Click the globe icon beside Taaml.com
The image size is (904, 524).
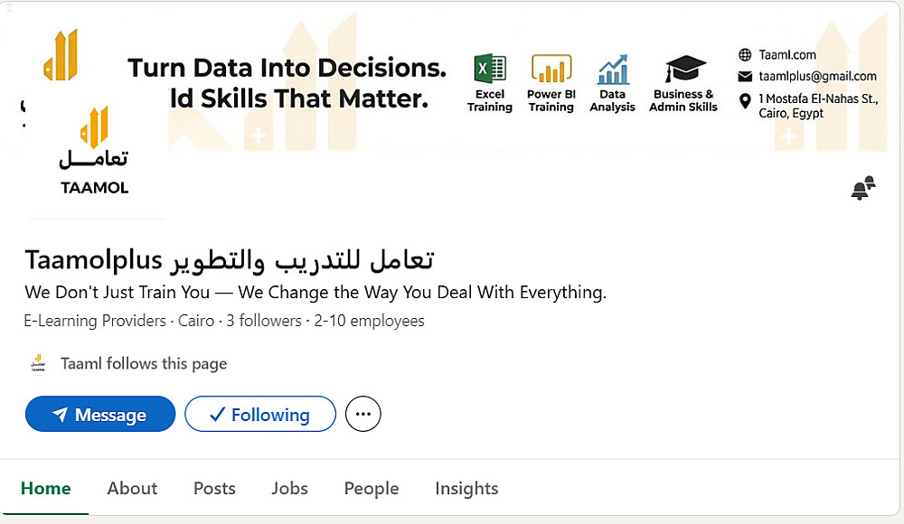click(745, 55)
